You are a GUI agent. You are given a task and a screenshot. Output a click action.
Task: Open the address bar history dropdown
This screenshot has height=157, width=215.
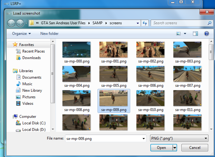coord(138,23)
